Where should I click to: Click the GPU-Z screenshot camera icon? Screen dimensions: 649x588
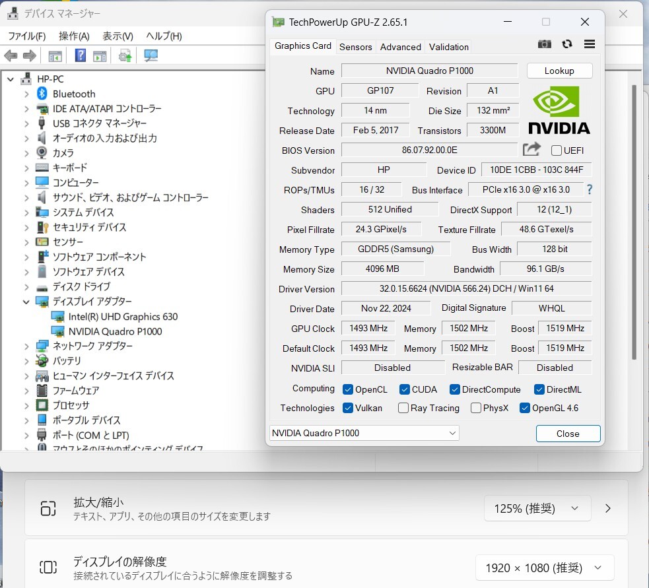point(544,44)
